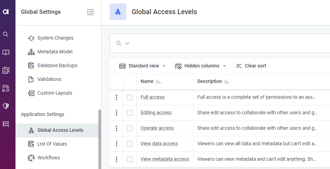Open the three-dot menu for View data access
This screenshot has height=169, width=330.
point(117,144)
